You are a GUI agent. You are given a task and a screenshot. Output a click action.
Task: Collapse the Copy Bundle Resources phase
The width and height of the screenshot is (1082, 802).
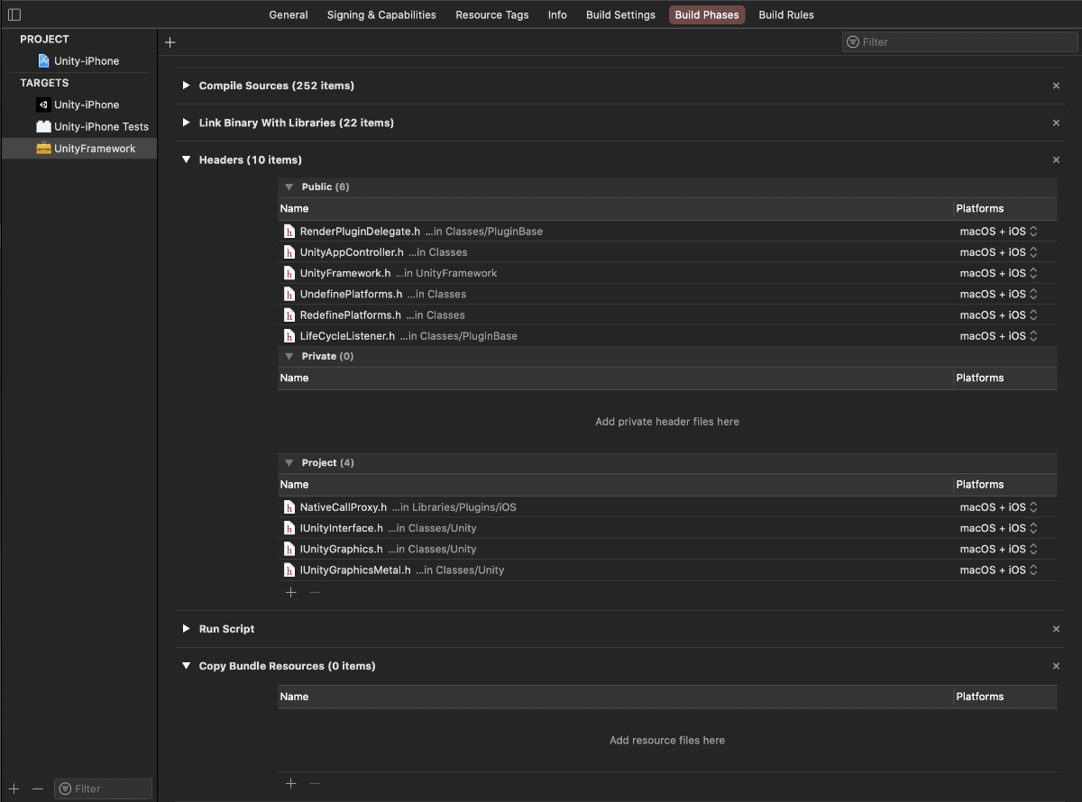[x=186, y=666]
